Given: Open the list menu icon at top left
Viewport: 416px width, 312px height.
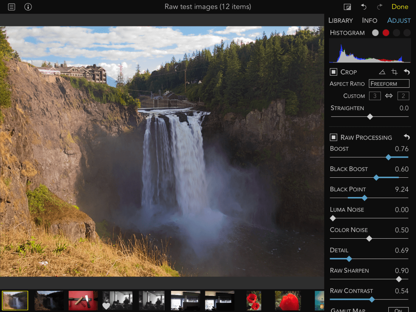Looking at the screenshot, I should [12, 7].
